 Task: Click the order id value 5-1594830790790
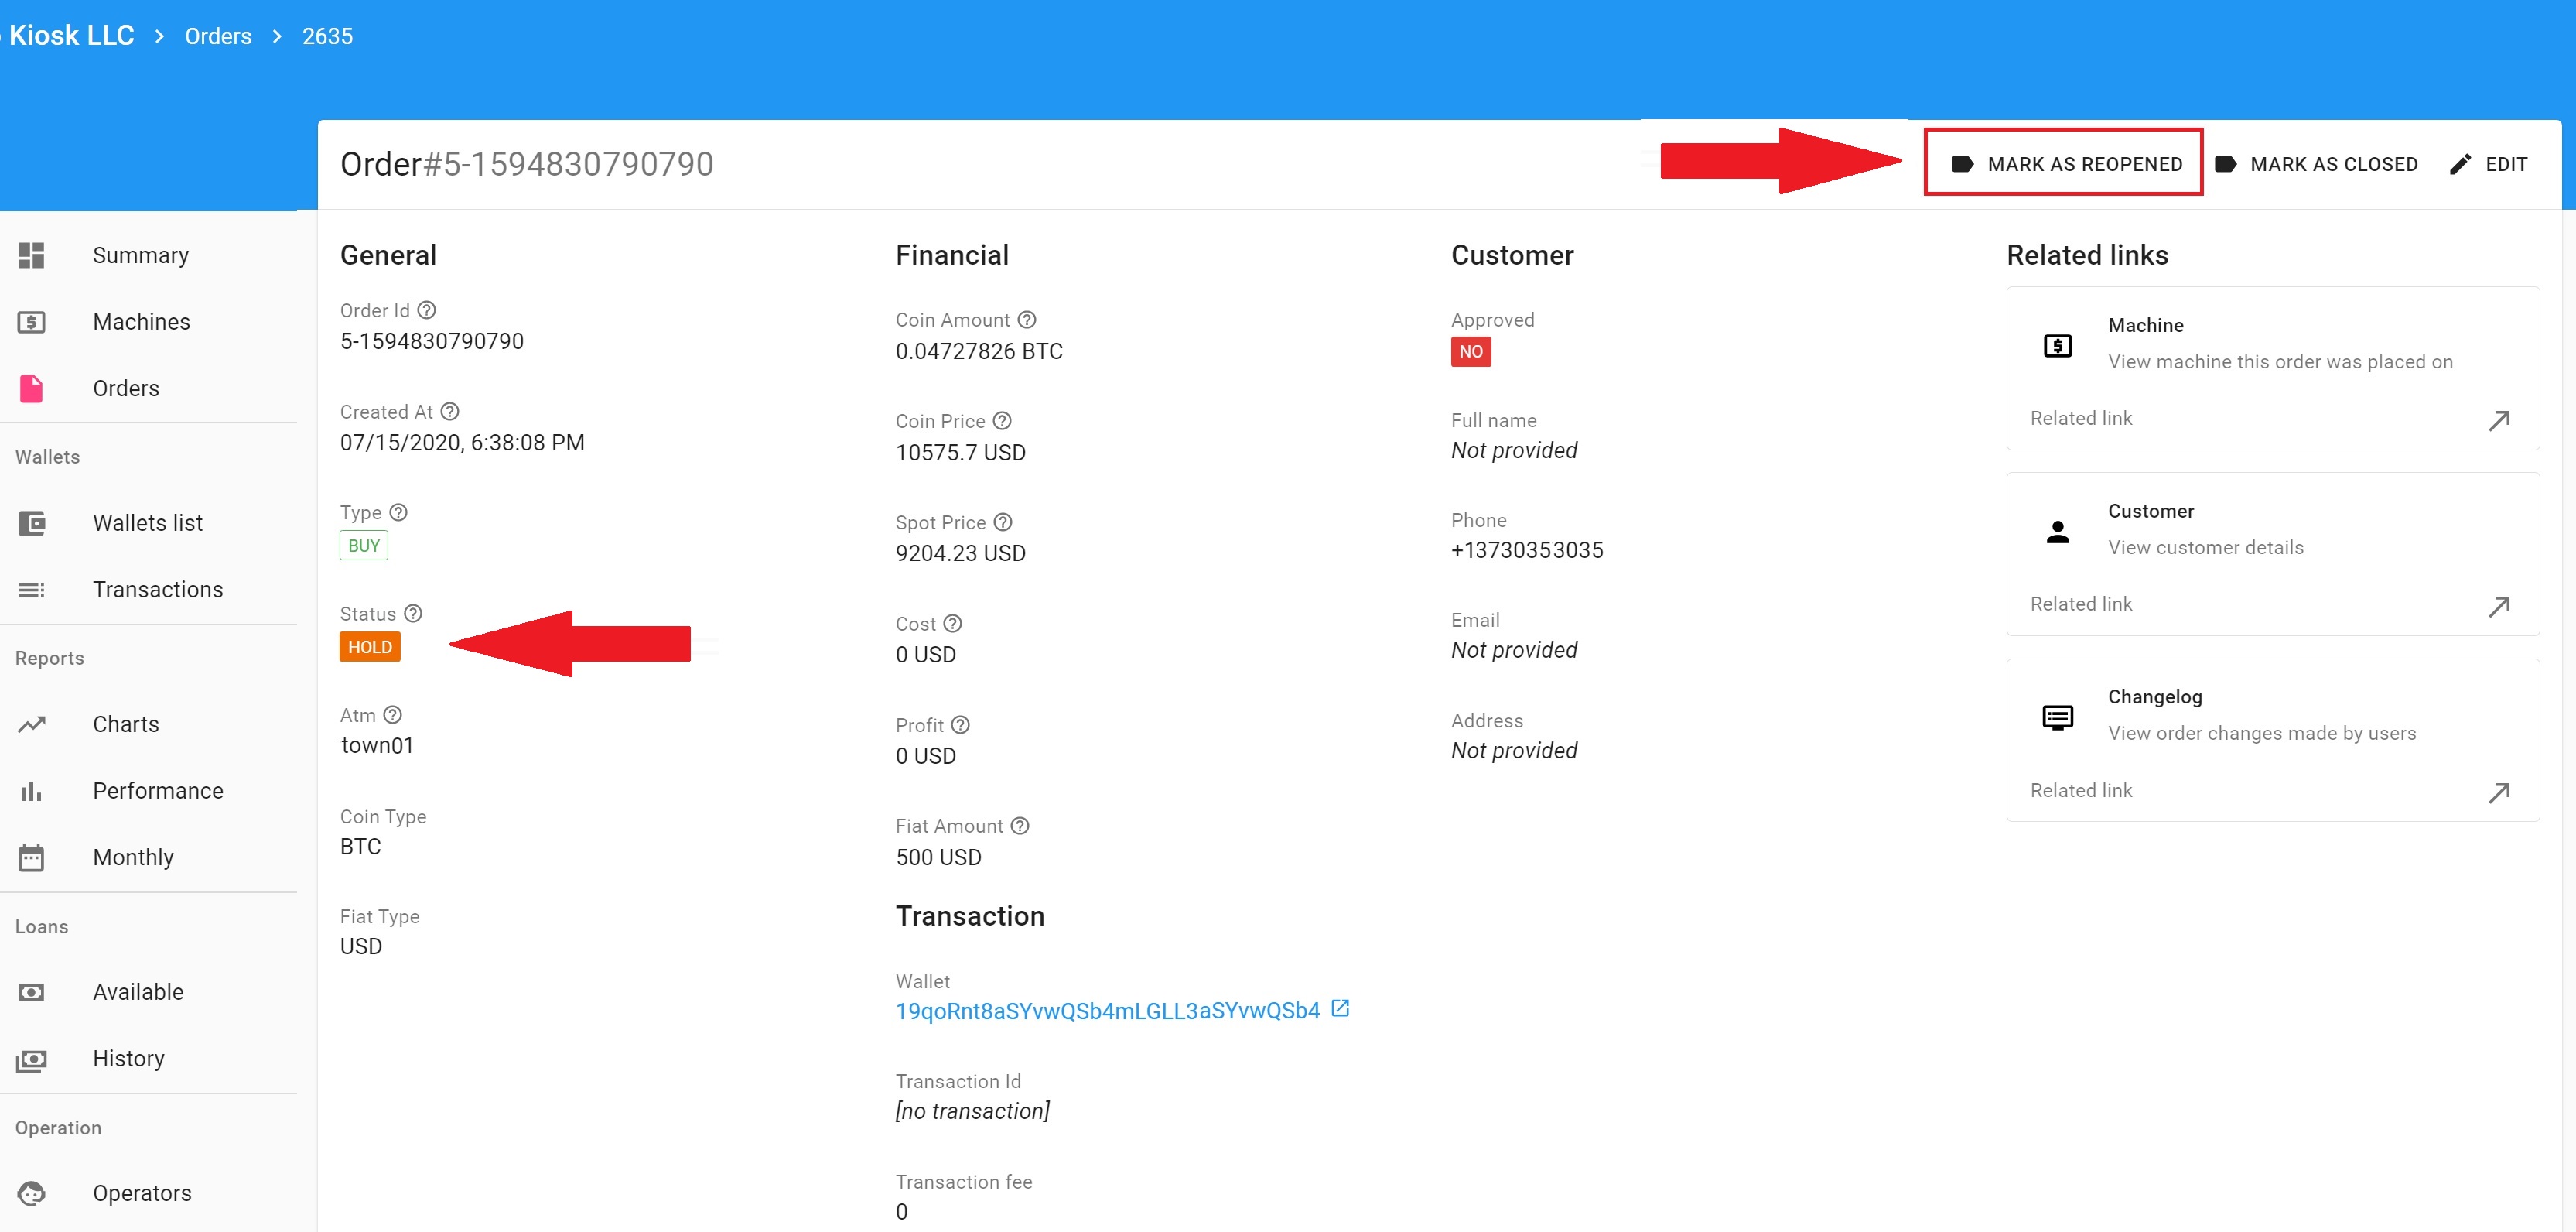pos(432,341)
